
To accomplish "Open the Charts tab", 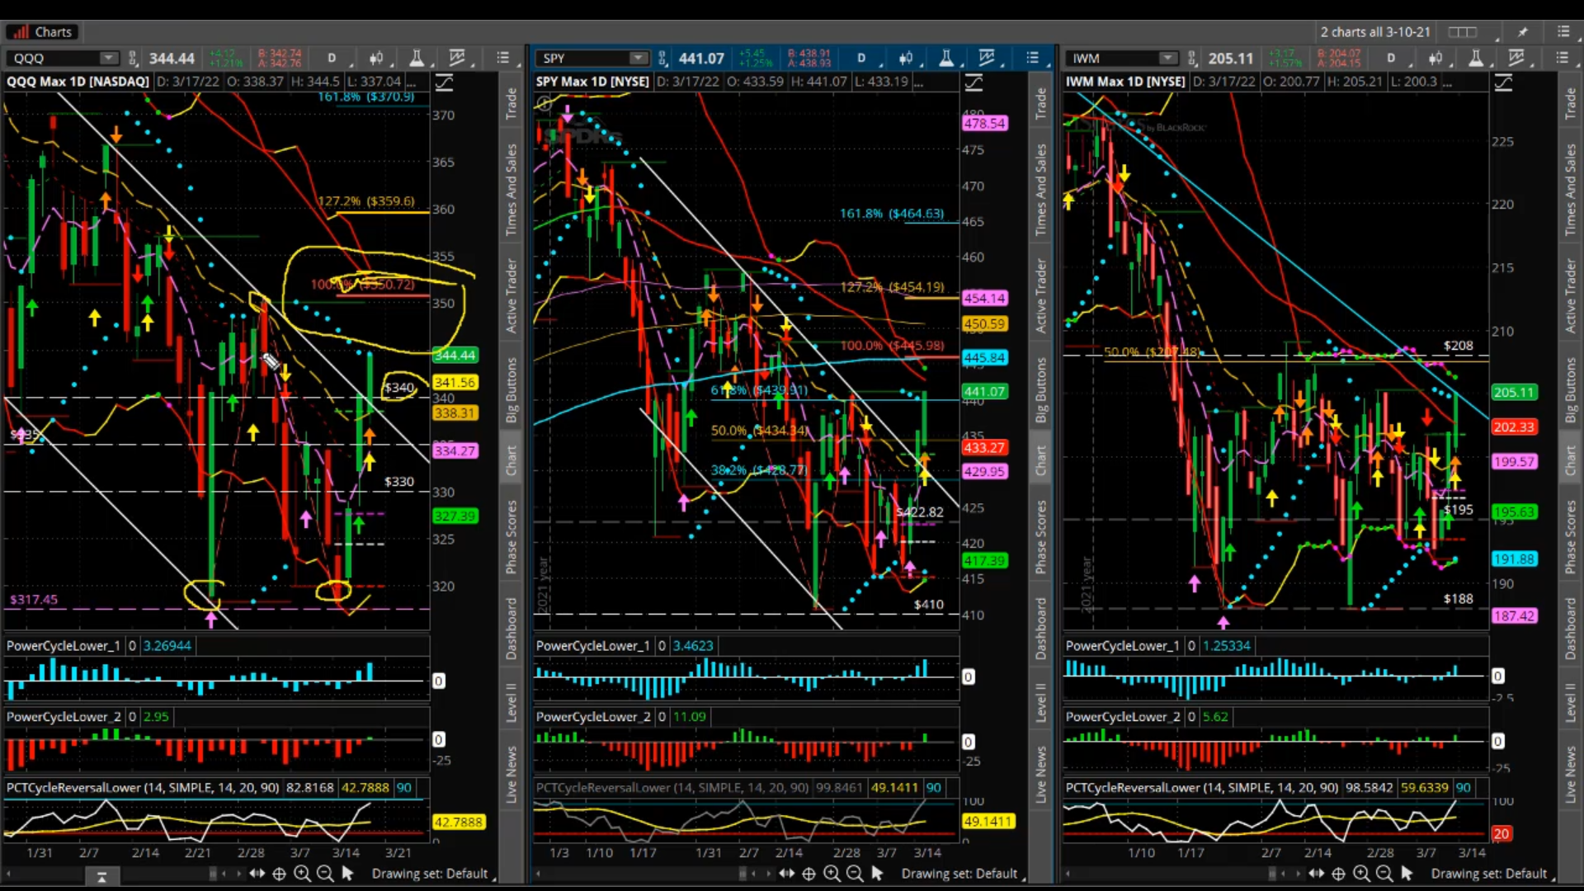I will pyautogui.click(x=42, y=32).
